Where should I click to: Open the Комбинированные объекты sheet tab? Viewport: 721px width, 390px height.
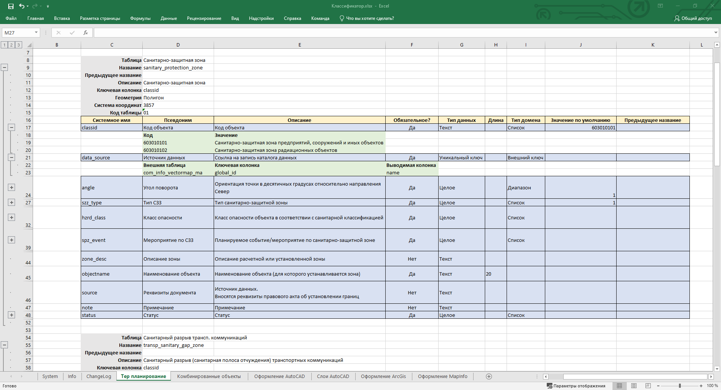[x=209, y=376]
